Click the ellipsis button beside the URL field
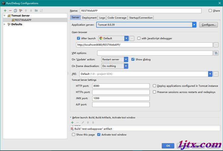This screenshot has height=151, width=223. 216,45
